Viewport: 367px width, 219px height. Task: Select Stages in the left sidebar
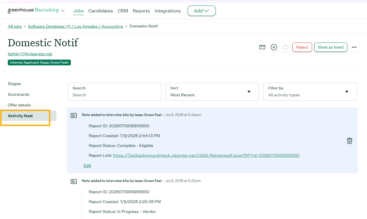(x=14, y=84)
